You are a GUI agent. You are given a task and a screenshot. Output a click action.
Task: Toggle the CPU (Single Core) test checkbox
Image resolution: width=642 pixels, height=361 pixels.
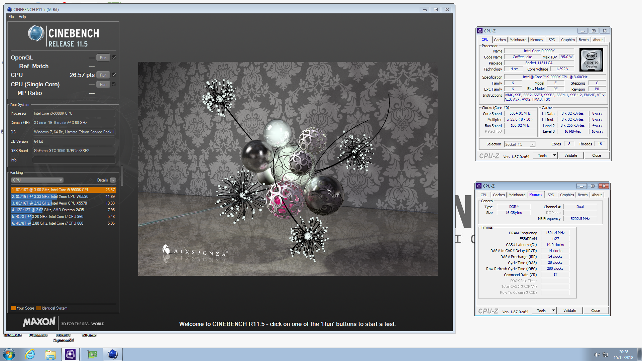[114, 84]
